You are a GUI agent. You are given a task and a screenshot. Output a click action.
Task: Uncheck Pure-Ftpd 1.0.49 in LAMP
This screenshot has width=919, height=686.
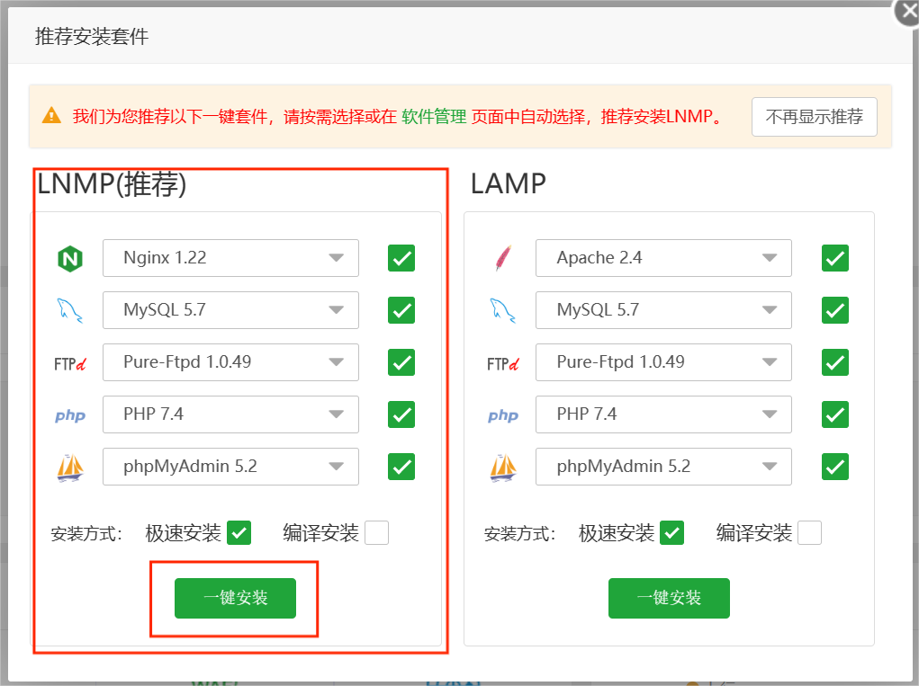[835, 362]
